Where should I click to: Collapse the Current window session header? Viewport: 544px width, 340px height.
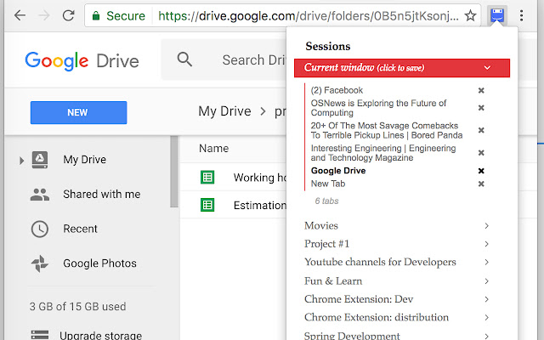(x=486, y=68)
